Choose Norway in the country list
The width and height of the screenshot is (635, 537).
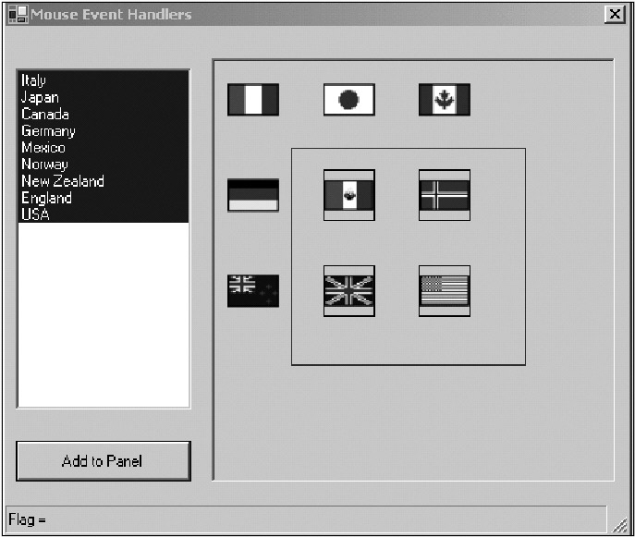click(x=44, y=165)
